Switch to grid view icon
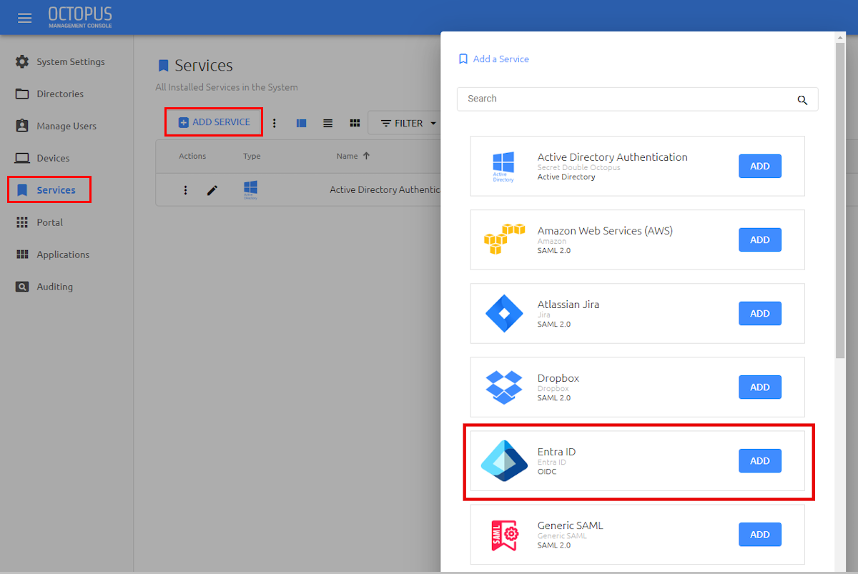Viewport: 858px width, 574px height. [355, 123]
